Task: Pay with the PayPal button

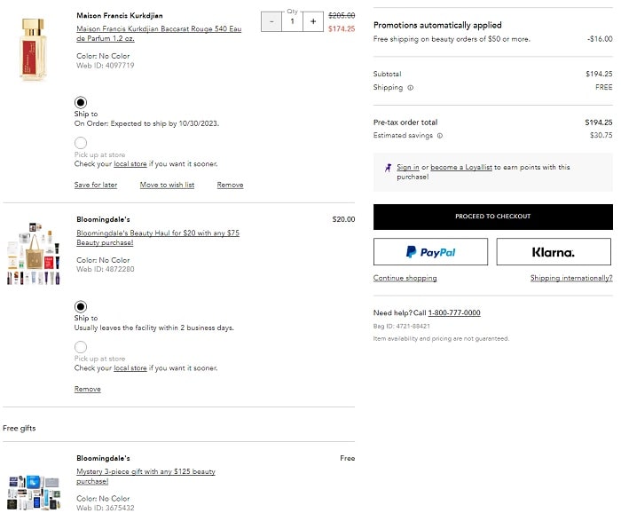Action: click(430, 252)
